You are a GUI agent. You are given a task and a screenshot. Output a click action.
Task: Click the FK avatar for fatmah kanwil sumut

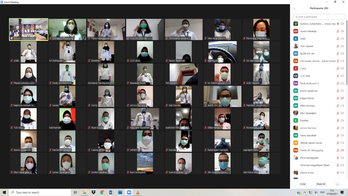point(296,143)
